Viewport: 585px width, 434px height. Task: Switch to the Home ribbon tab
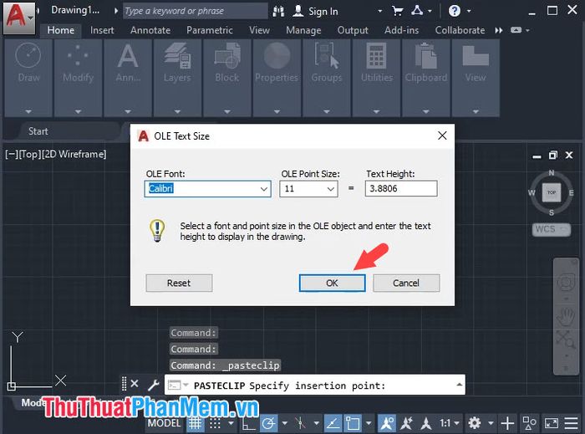tap(61, 30)
